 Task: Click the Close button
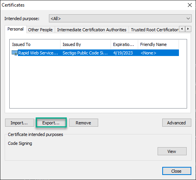[177, 171]
